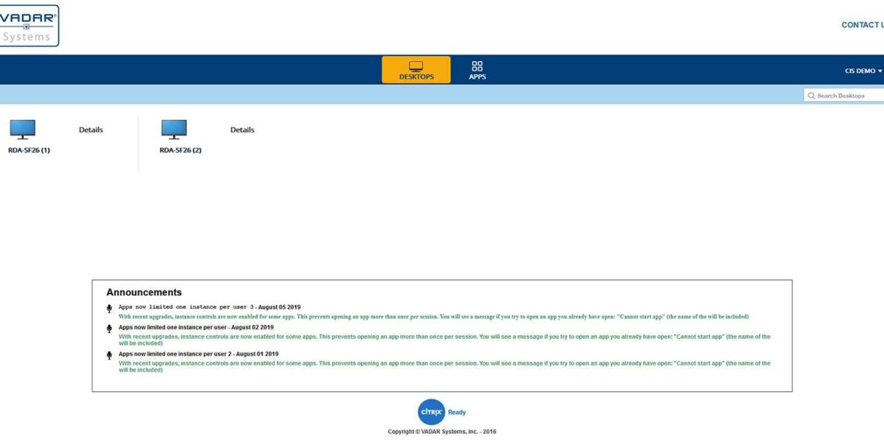Select the DESKTOPS monitor icon in navbar
This screenshot has width=884, height=442.
(x=415, y=65)
